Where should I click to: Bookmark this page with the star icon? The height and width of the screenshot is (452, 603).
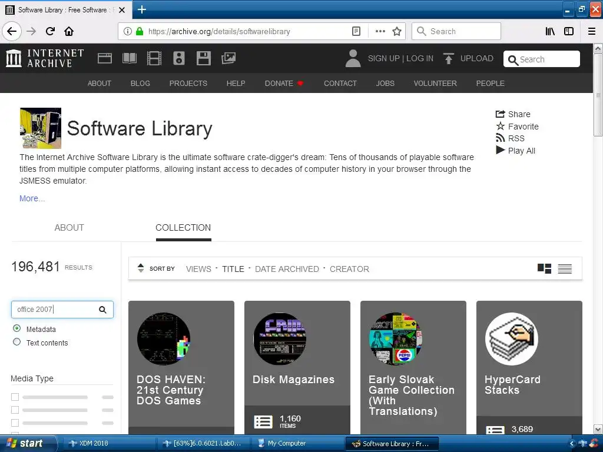click(x=397, y=31)
